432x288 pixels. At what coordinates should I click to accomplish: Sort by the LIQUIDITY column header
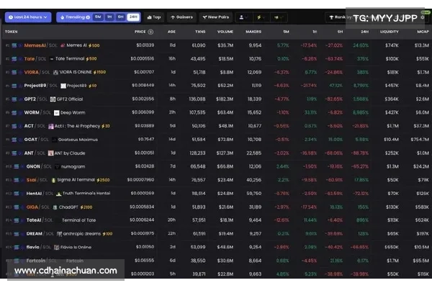click(390, 32)
